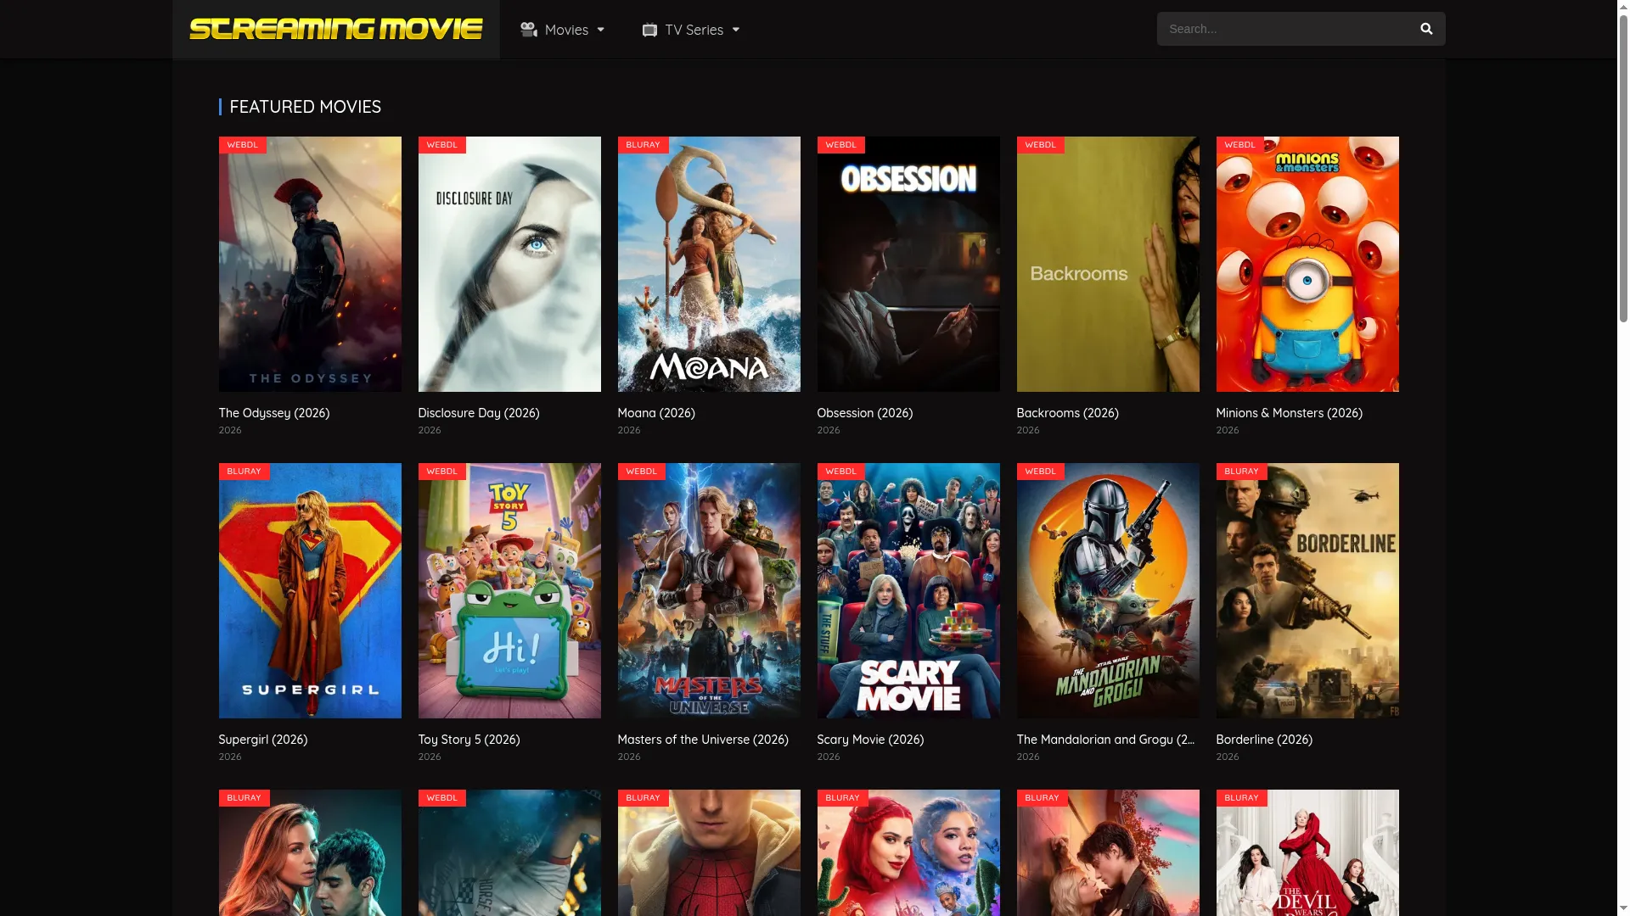1630x916 pixels.
Task: Open the Backrooms poster
Action: click(1108, 264)
